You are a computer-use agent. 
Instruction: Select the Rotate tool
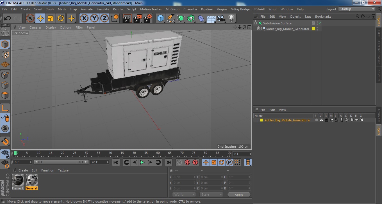tap(61, 18)
